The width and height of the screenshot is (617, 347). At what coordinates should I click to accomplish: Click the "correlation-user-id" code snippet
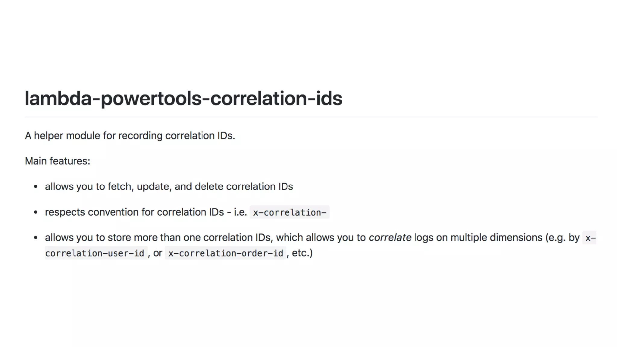pyautogui.click(x=95, y=254)
